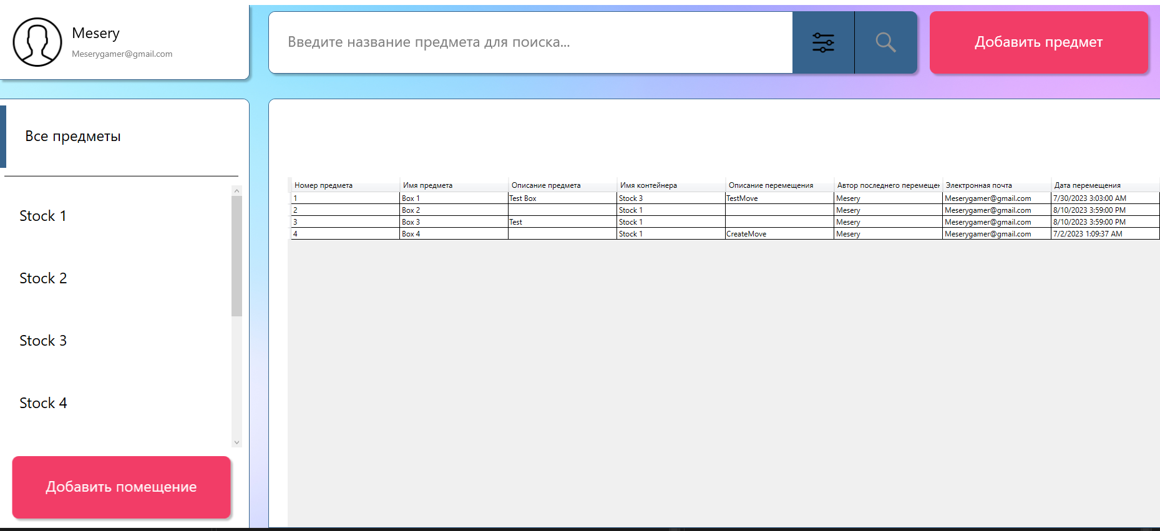Click the sidebar scrollbar thumb

point(236,256)
